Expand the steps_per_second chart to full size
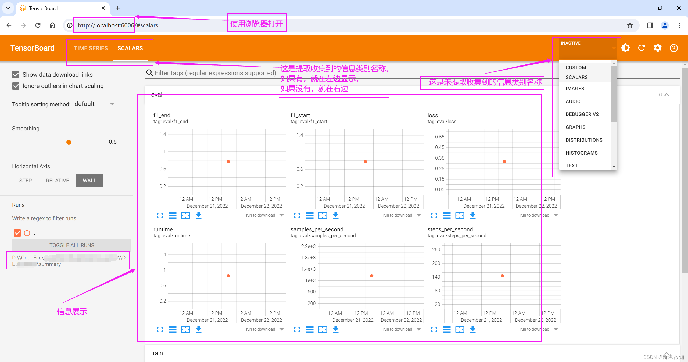Viewport: 688px width, 362px height. [x=434, y=329]
